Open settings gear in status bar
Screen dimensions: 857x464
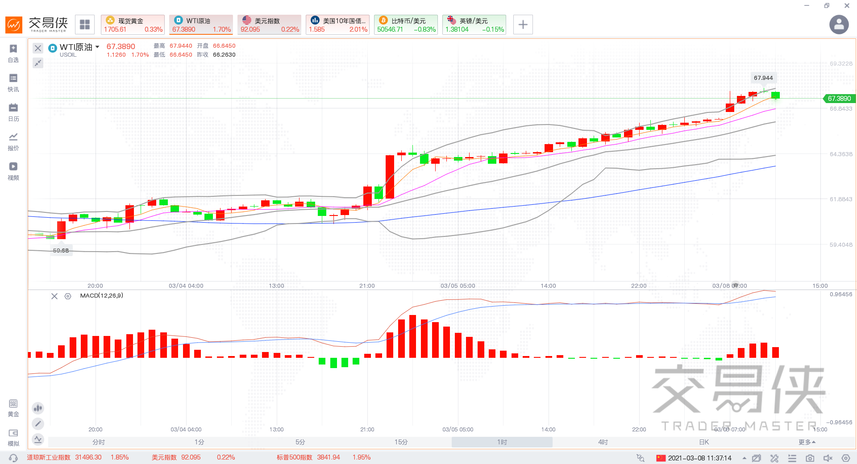tap(845, 458)
